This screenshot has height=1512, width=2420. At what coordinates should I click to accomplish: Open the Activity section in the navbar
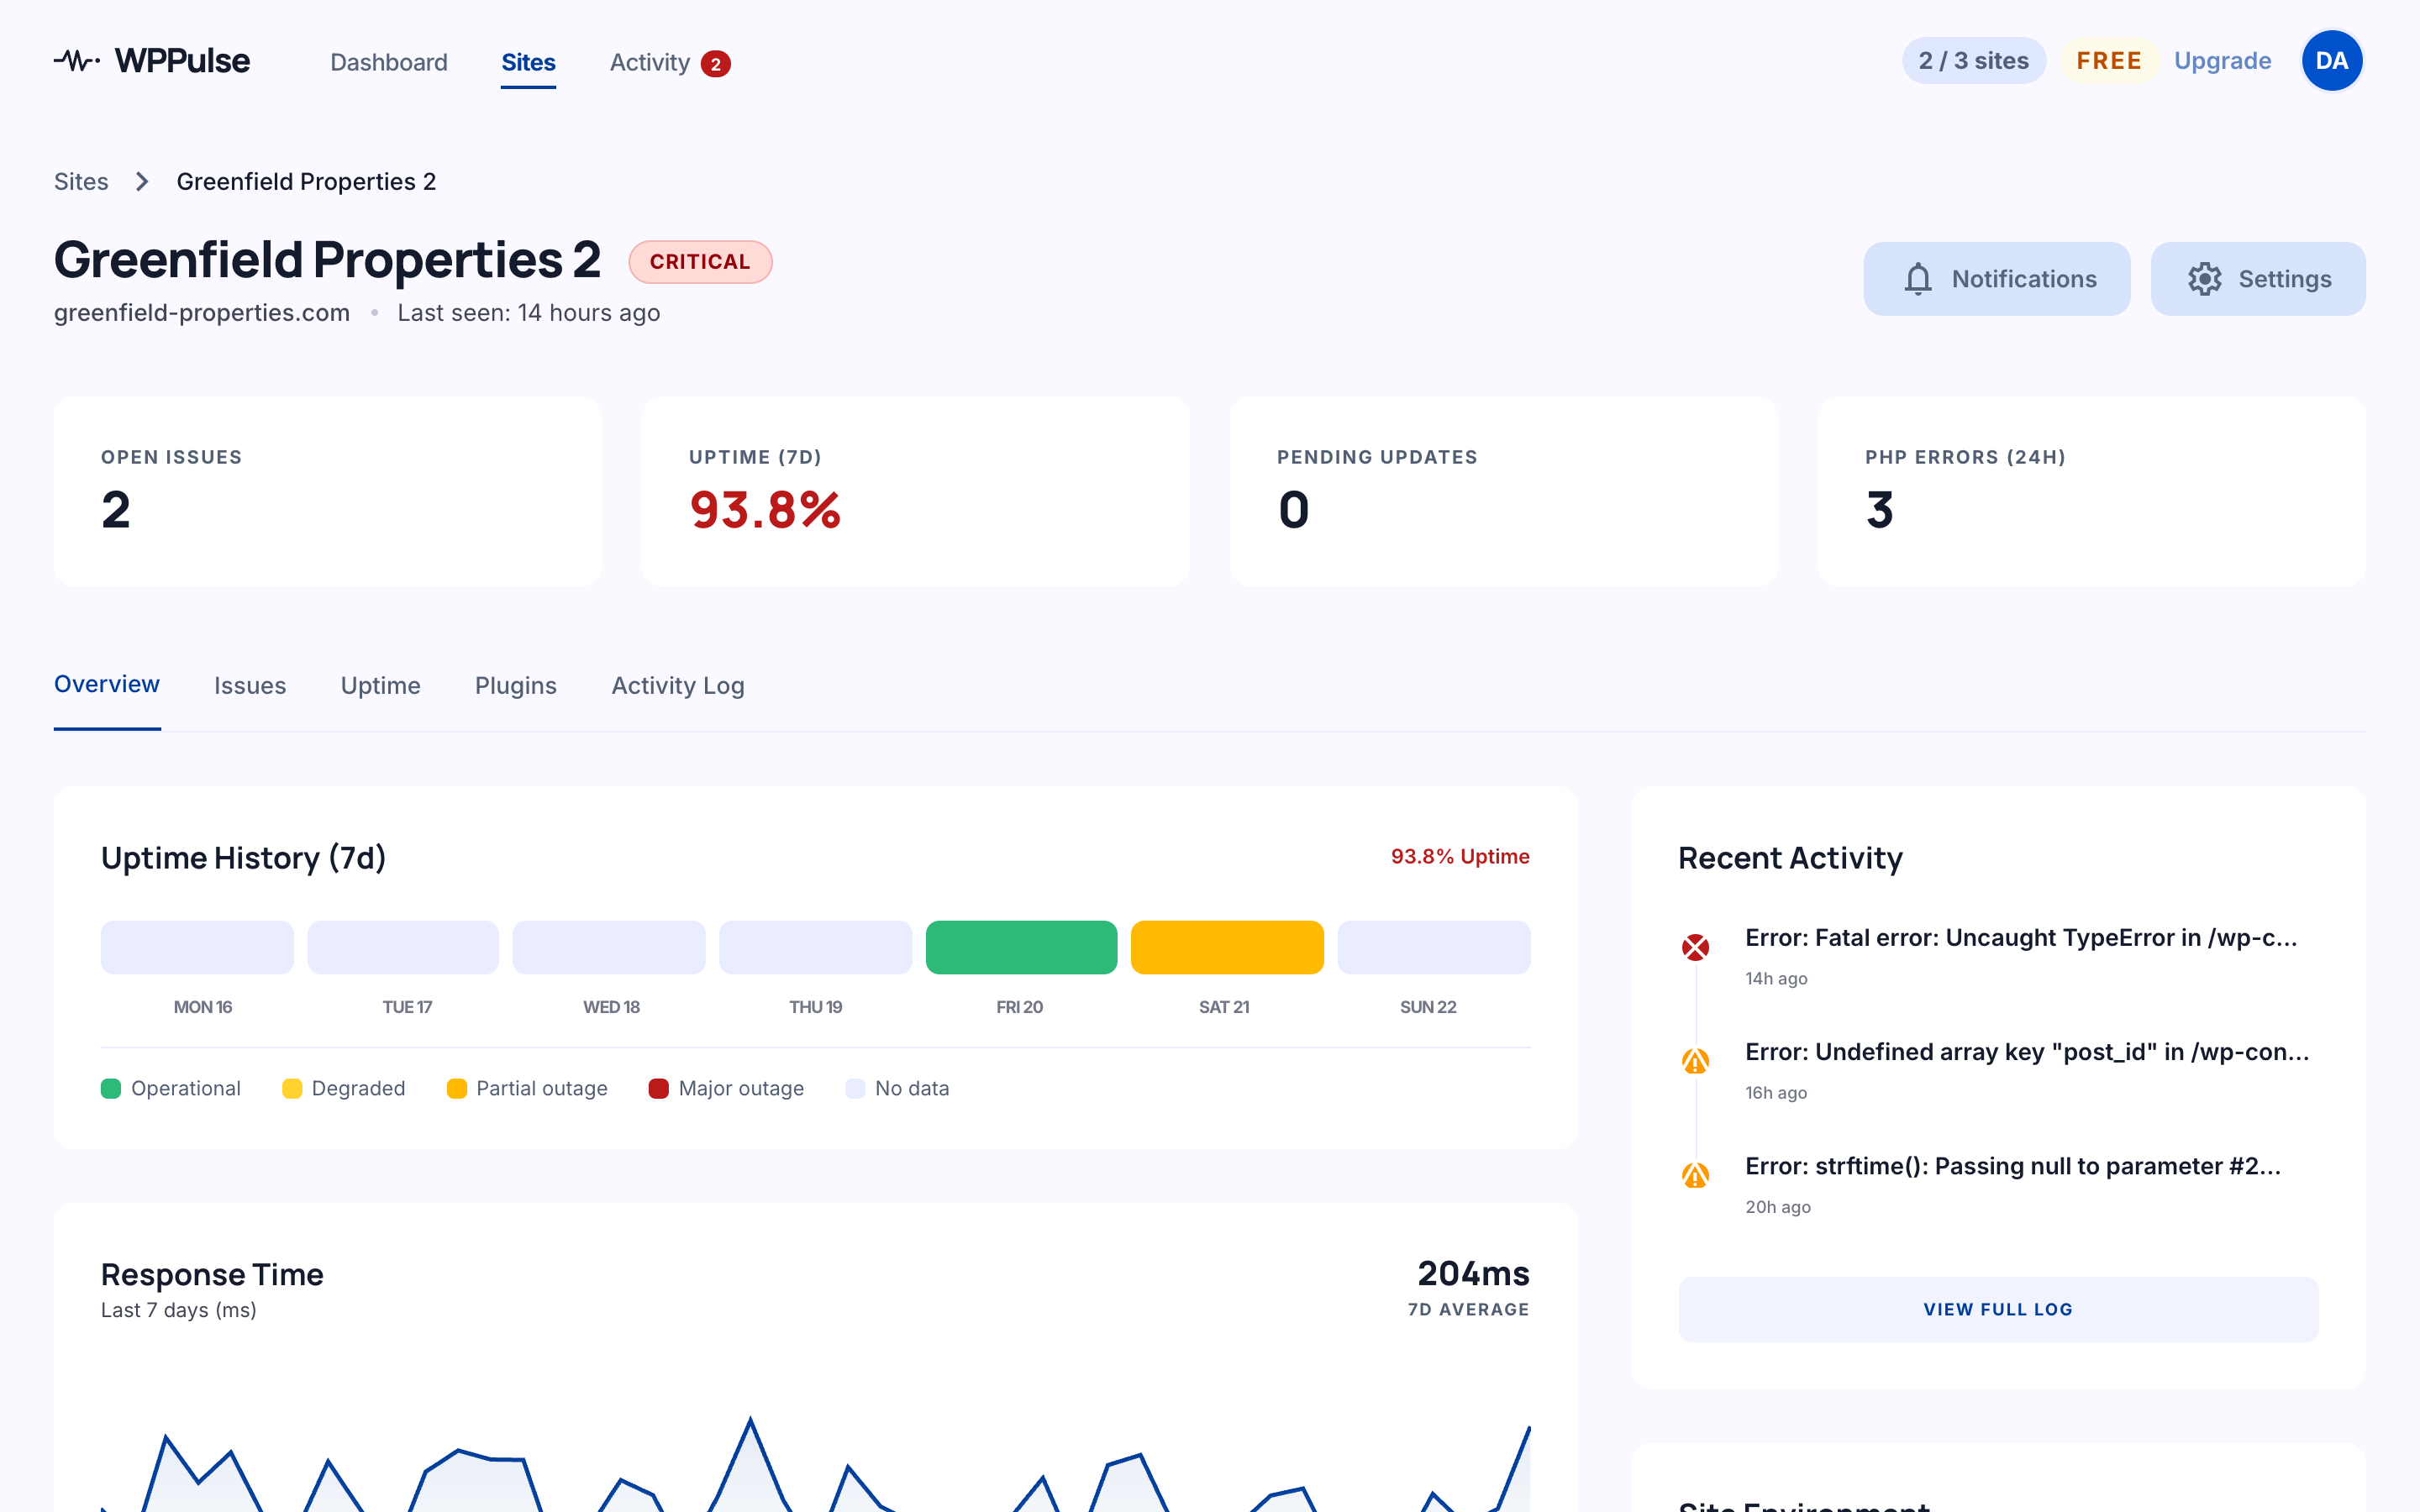pyautogui.click(x=650, y=62)
